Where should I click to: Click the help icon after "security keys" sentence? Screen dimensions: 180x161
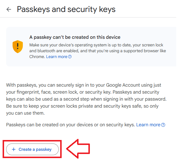point(163,125)
